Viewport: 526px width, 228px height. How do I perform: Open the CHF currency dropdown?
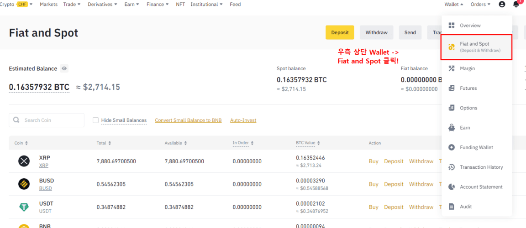25,5
